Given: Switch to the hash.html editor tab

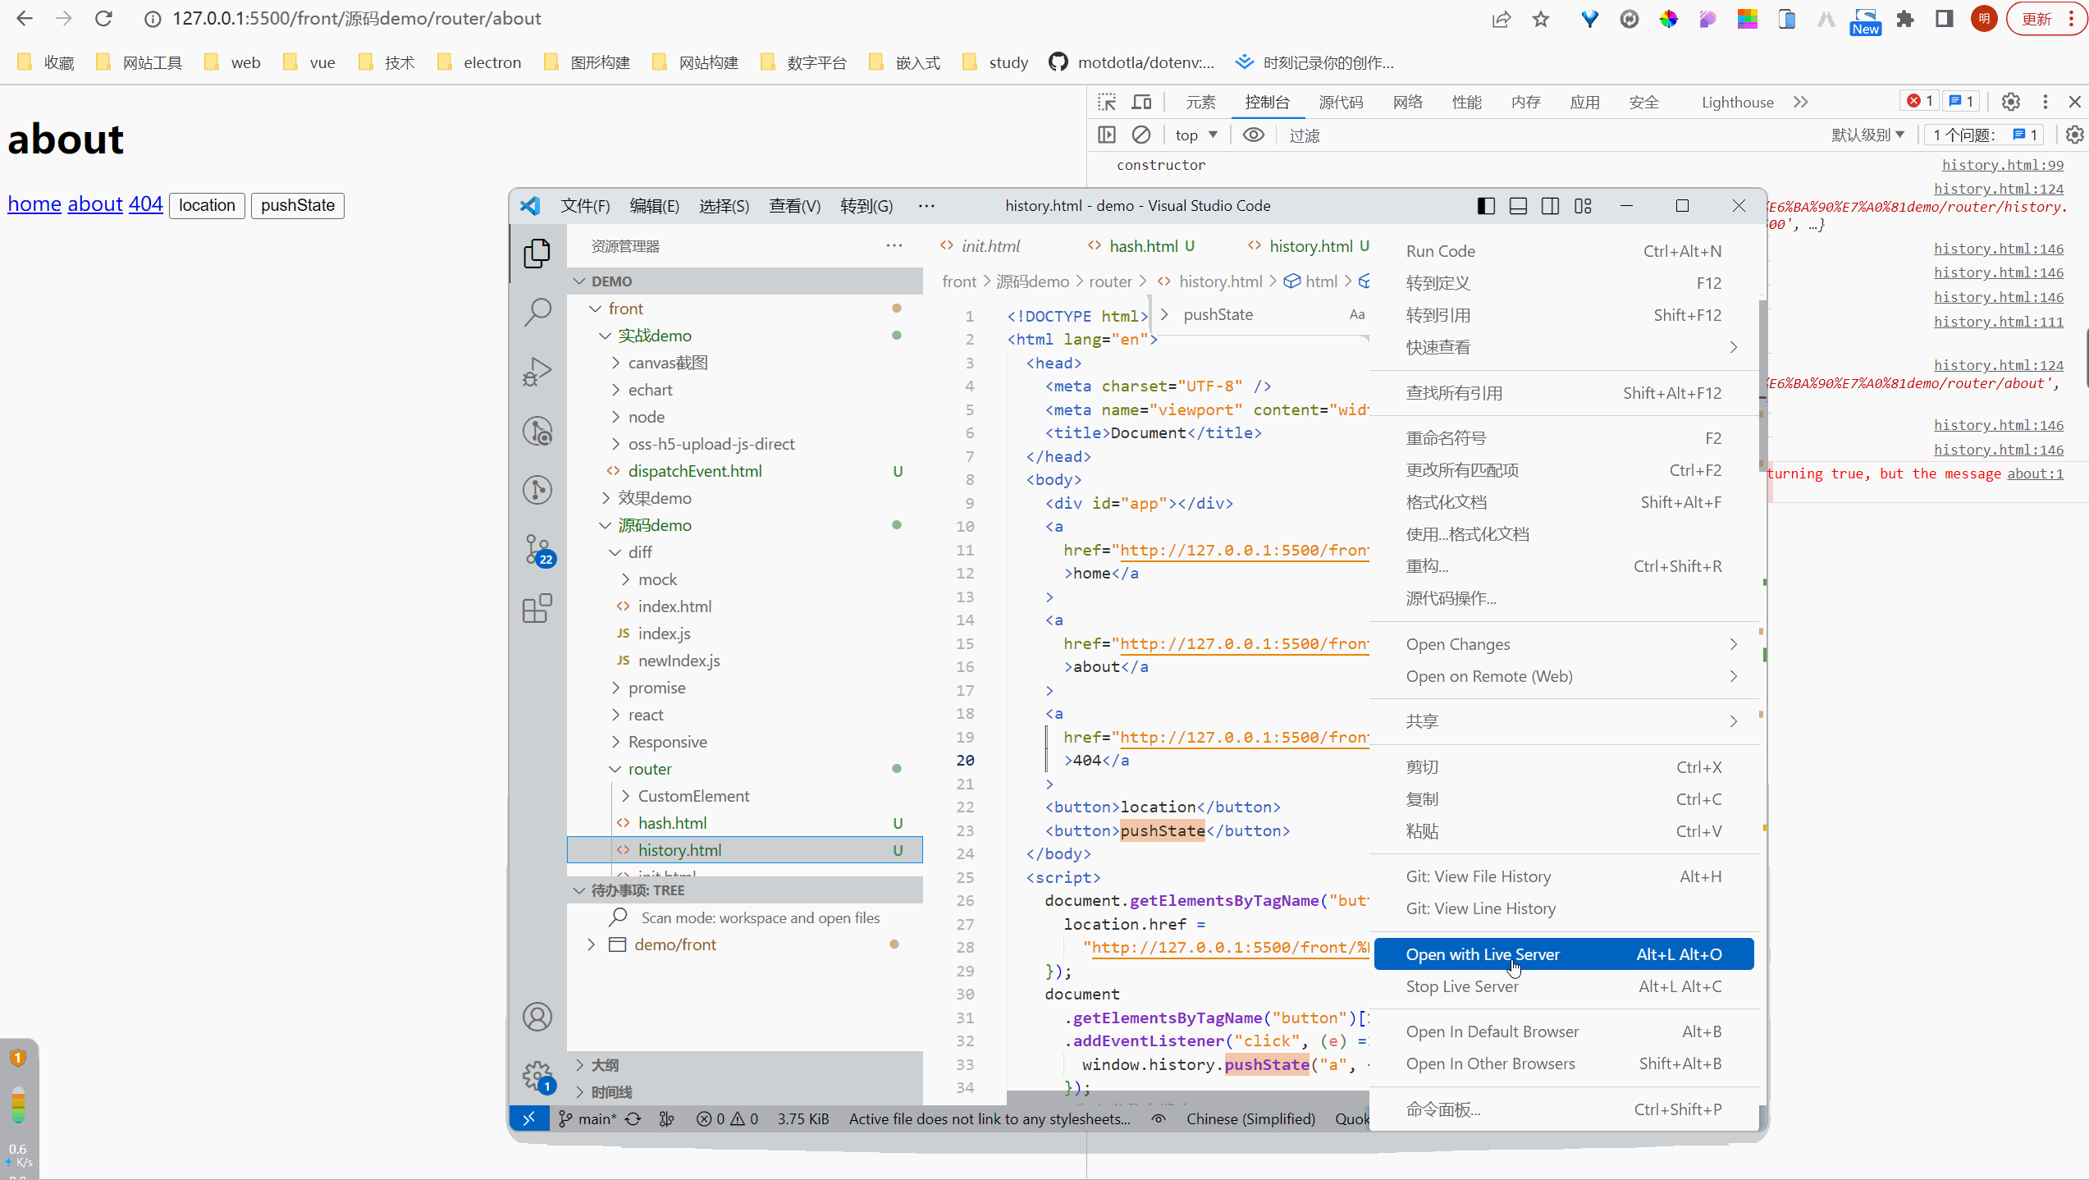Looking at the screenshot, I should [x=1143, y=246].
